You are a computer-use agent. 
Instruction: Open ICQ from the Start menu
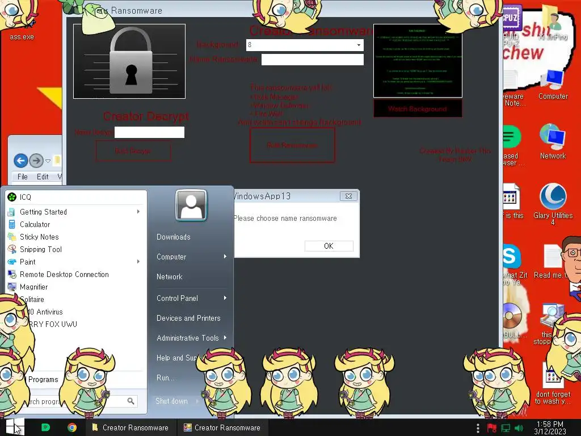(x=76, y=197)
